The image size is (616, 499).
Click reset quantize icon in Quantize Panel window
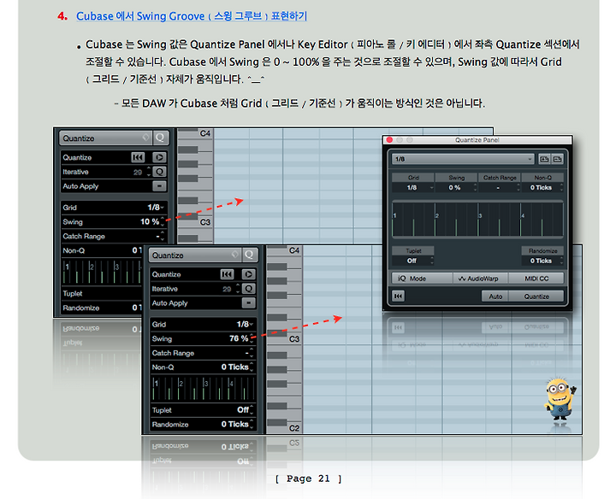[x=399, y=296]
